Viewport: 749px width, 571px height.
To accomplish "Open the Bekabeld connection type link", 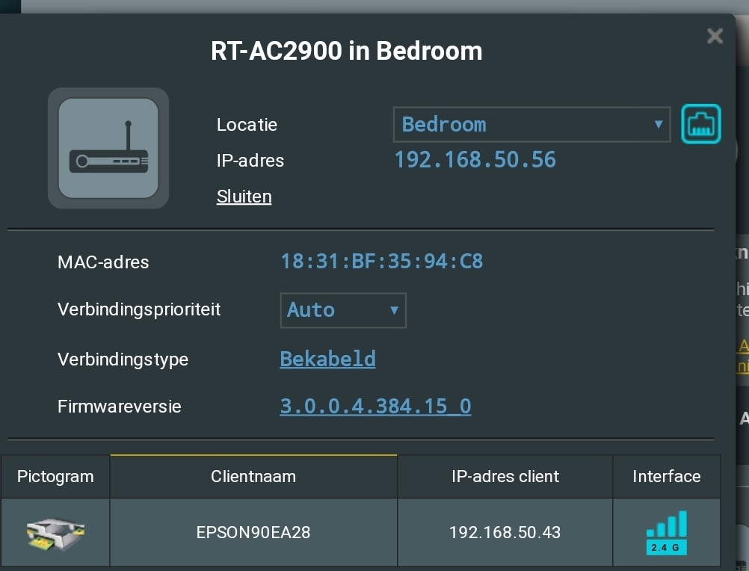I will (x=327, y=359).
